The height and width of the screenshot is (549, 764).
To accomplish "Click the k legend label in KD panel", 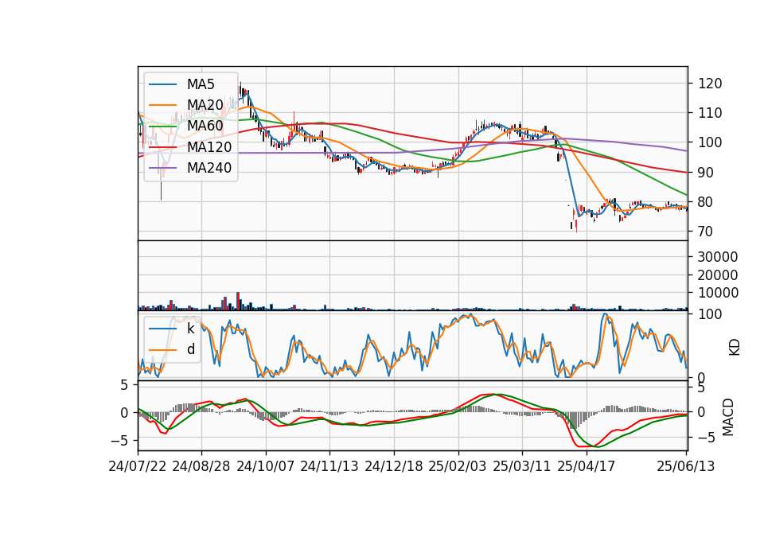I will click(190, 329).
